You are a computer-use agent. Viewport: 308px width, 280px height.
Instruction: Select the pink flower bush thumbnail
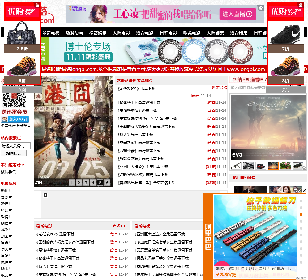coord(285,166)
